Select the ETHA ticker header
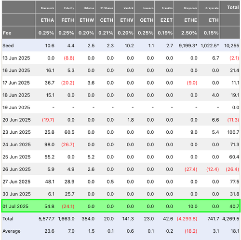The width and height of the screenshot is (241, 240). [x=47, y=20]
